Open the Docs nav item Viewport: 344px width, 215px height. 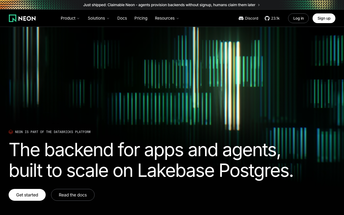coord(122,18)
